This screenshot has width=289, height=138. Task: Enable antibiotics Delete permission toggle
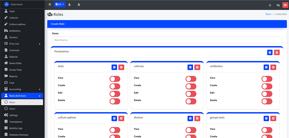(267, 101)
